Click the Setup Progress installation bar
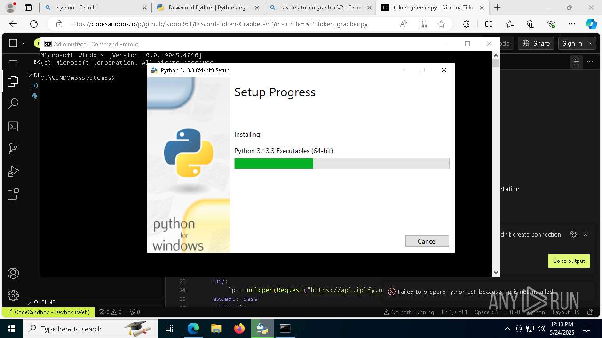Viewport: 602px width, 338px height. (x=342, y=163)
